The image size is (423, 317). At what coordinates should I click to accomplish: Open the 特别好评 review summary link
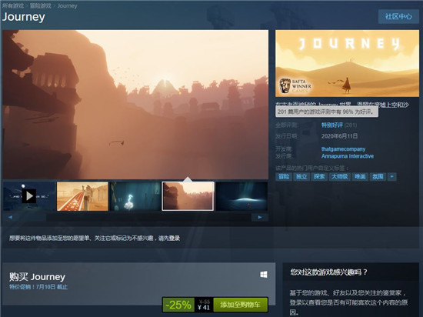pos(331,125)
